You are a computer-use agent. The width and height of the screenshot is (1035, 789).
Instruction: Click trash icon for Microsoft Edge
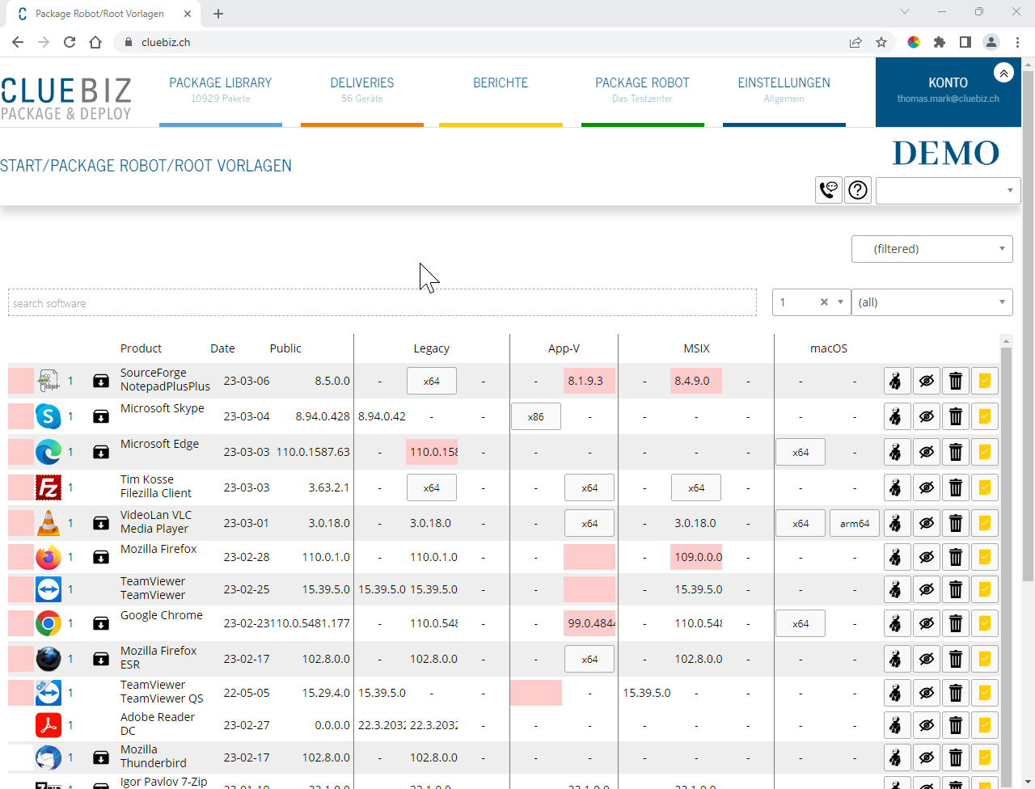(955, 452)
